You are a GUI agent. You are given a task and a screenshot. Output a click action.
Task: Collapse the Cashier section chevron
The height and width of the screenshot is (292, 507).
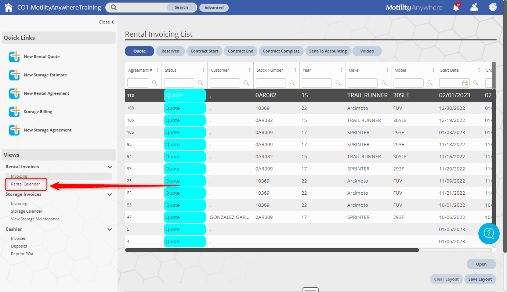click(x=109, y=229)
